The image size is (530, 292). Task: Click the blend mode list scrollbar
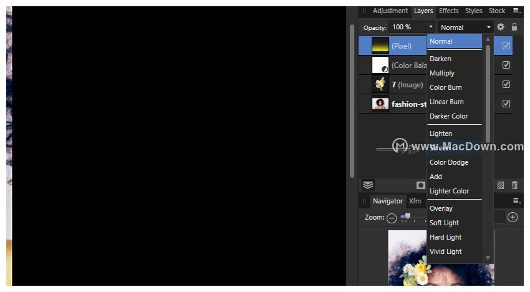488,94
